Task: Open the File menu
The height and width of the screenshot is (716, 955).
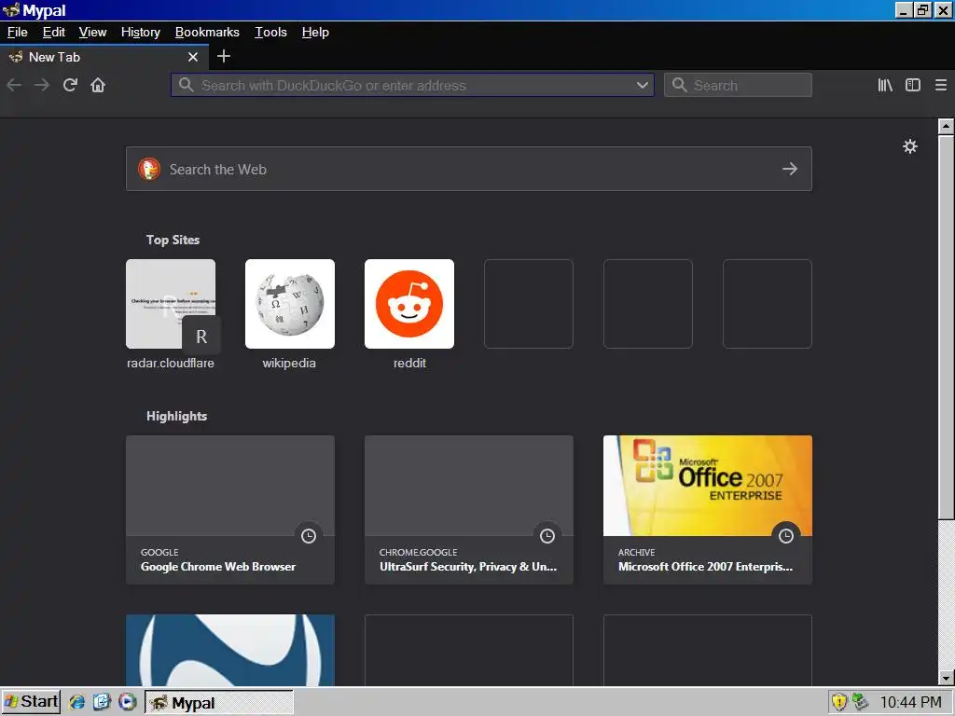Action: [17, 33]
